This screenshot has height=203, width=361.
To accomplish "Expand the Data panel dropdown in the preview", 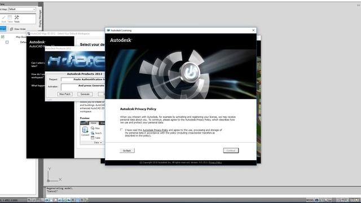I will (x=98, y=143).
